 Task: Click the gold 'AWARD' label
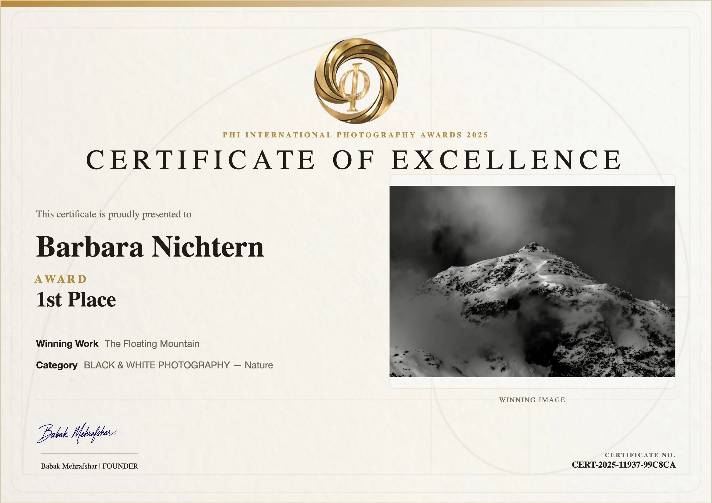click(61, 279)
